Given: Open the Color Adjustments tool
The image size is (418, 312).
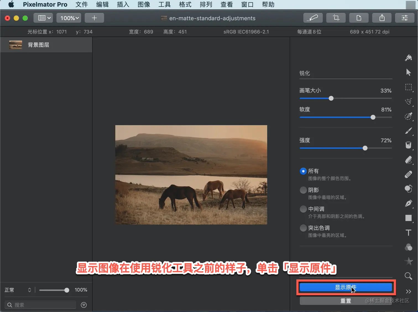Looking at the screenshot, I should click(x=408, y=247).
